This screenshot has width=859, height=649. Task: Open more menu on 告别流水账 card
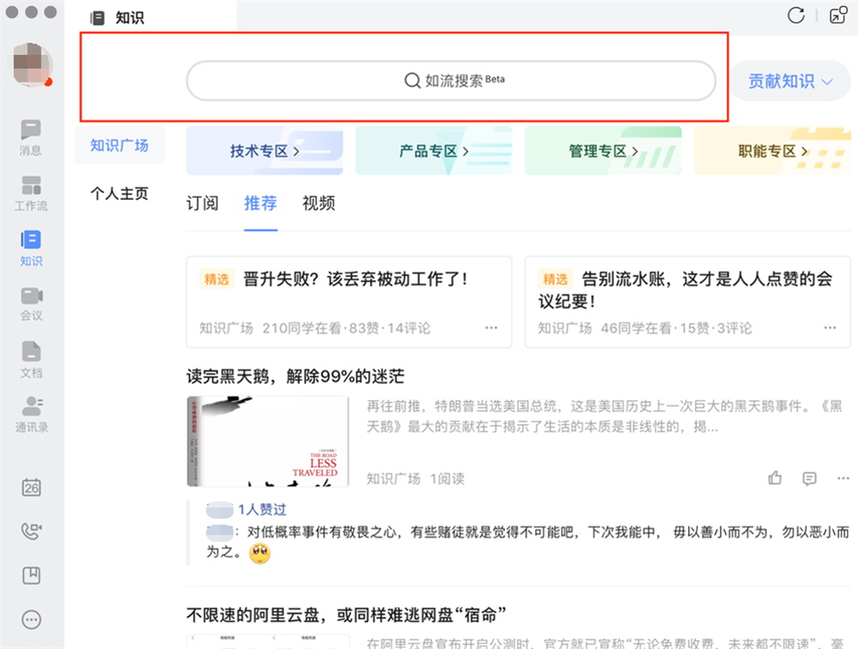click(830, 328)
